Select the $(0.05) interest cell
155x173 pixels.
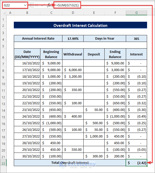click(136, 149)
